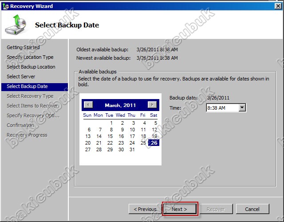Click the < Previous button
This screenshot has height=222, width=284.
145,209
